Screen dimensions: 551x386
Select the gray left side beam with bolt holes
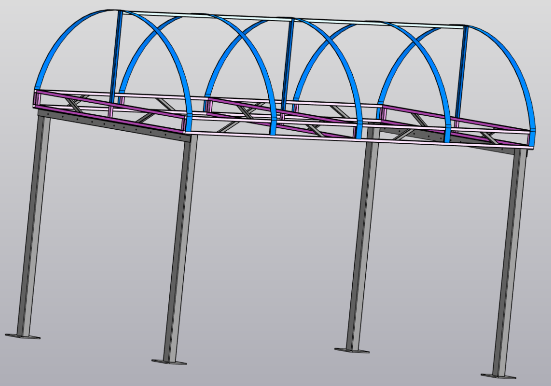point(114,125)
